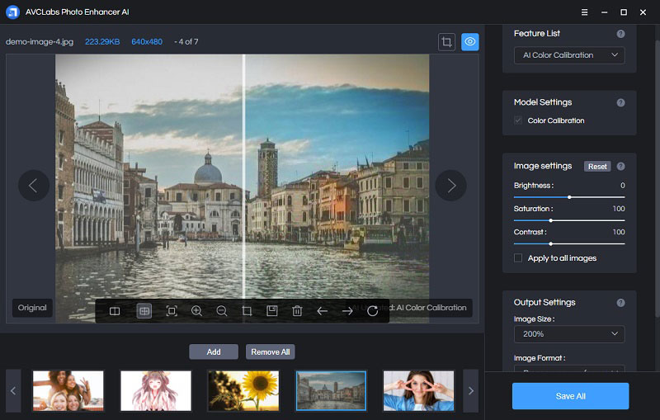Click the Remove All button
Image resolution: width=660 pixels, height=420 pixels.
pyautogui.click(x=271, y=352)
